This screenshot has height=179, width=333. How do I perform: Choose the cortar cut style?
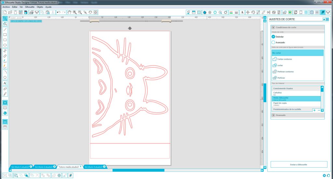point(298,65)
